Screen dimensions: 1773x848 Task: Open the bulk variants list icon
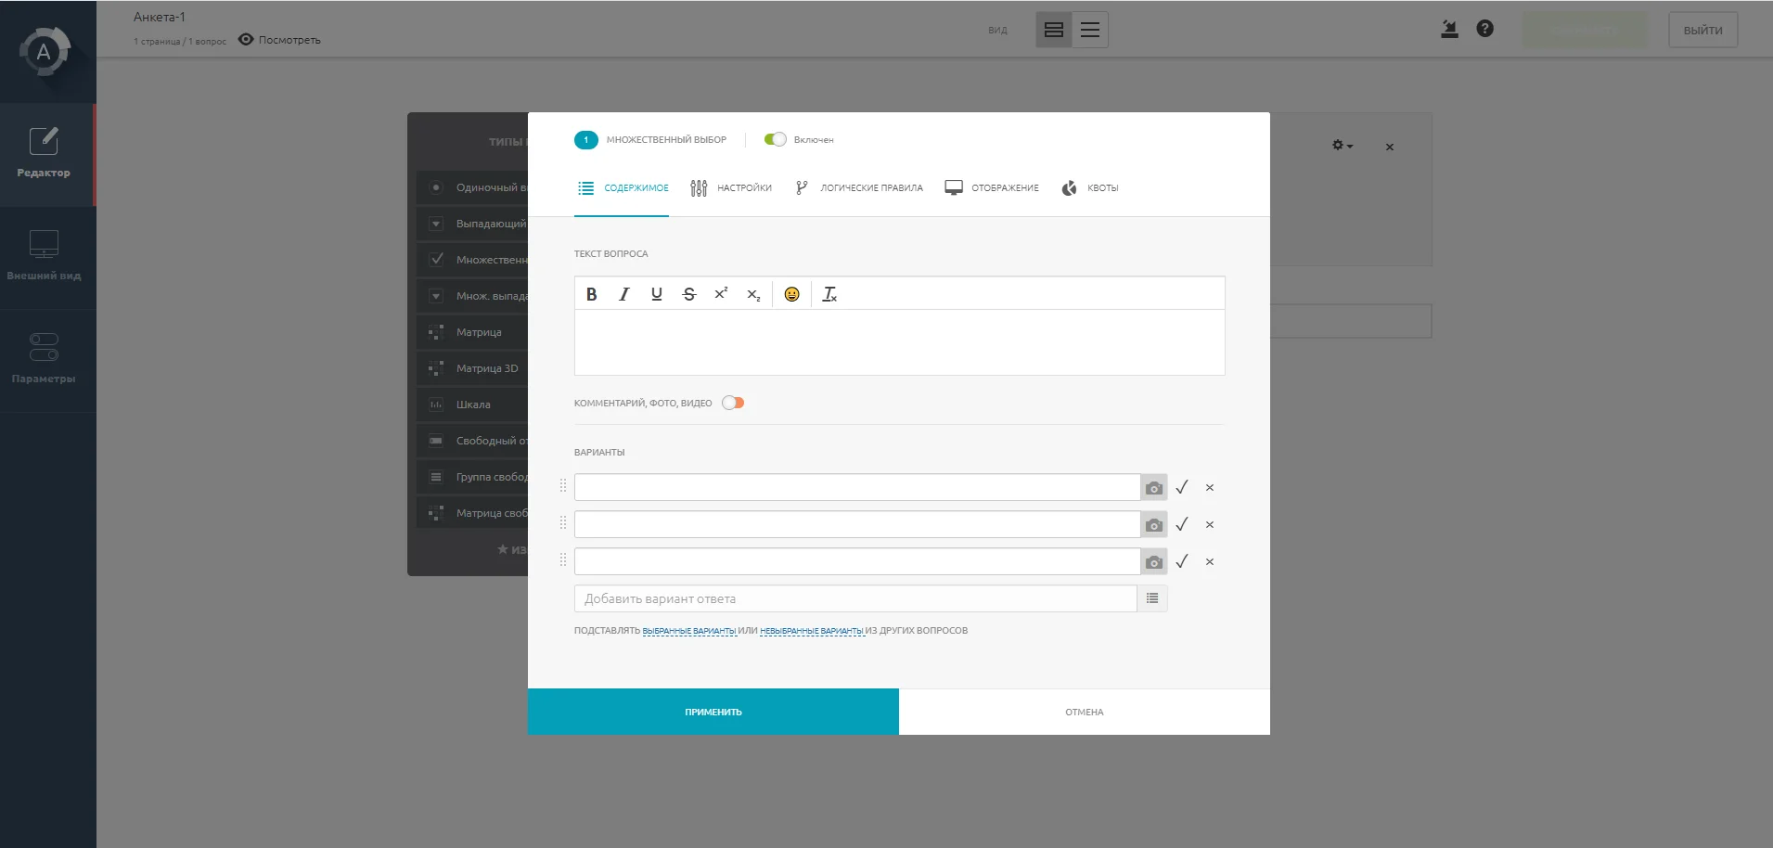pyautogui.click(x=1152, y=598)
